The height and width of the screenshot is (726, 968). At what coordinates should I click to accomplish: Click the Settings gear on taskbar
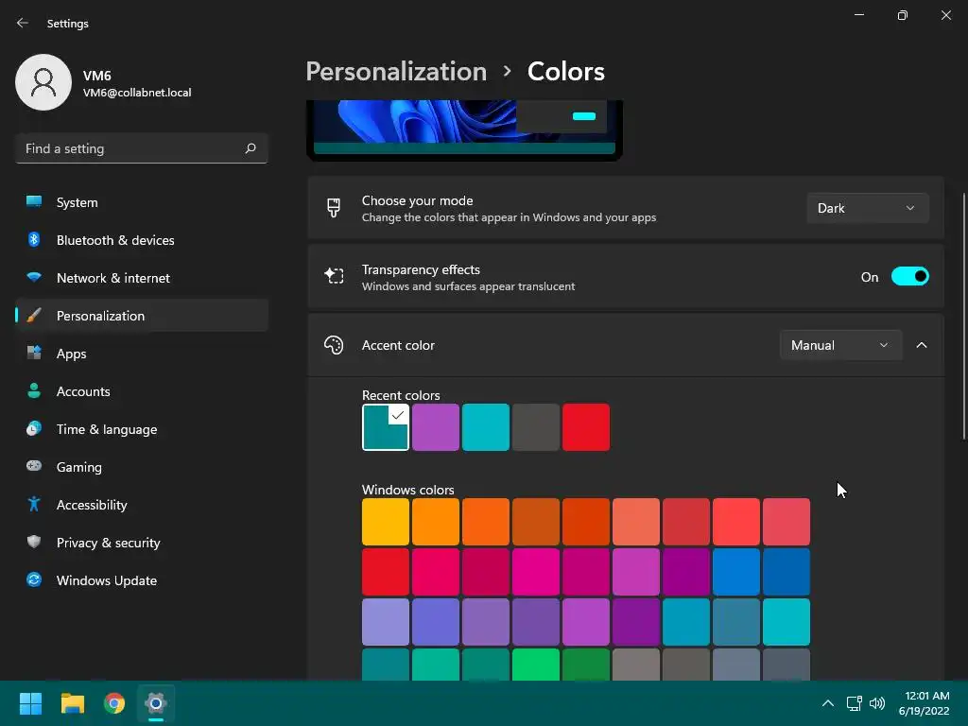pyautogui.click(x=156, y=703)
